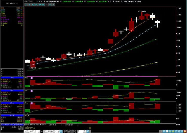Viewport: 187px width, 133px height.
Task: Open the end date 2025/08/20 dropdown
Action: [x=59, y=131]
